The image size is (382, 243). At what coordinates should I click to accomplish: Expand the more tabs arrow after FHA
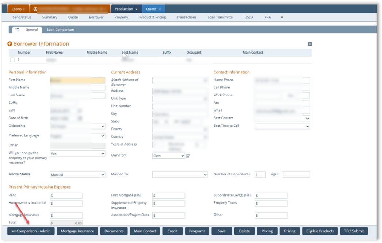tap(282, 17)
